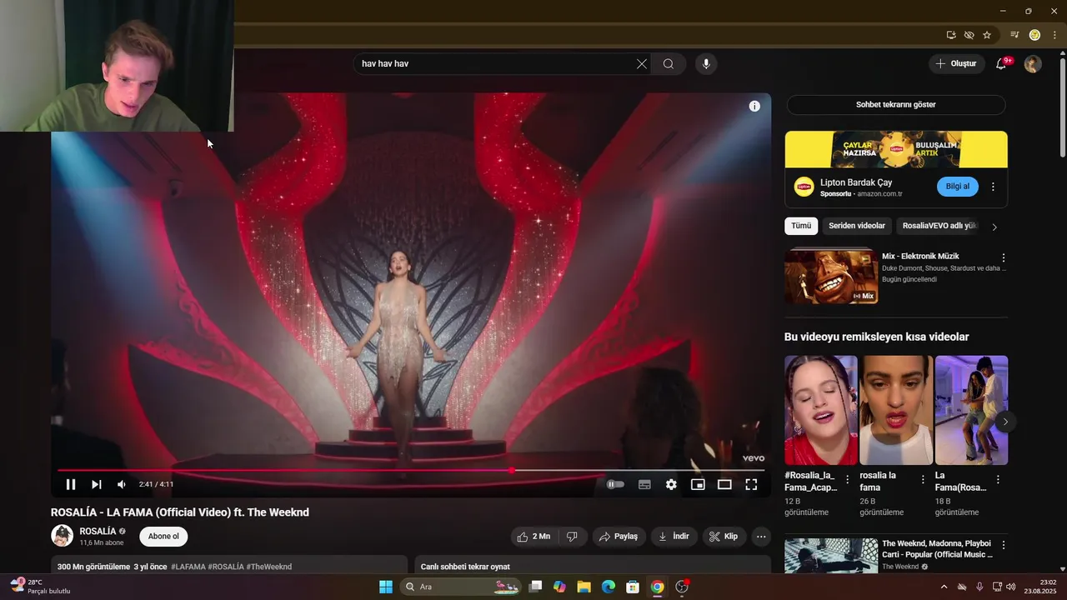Skip to the next video
Screen dimensions: 1067x600
point(97,484)
